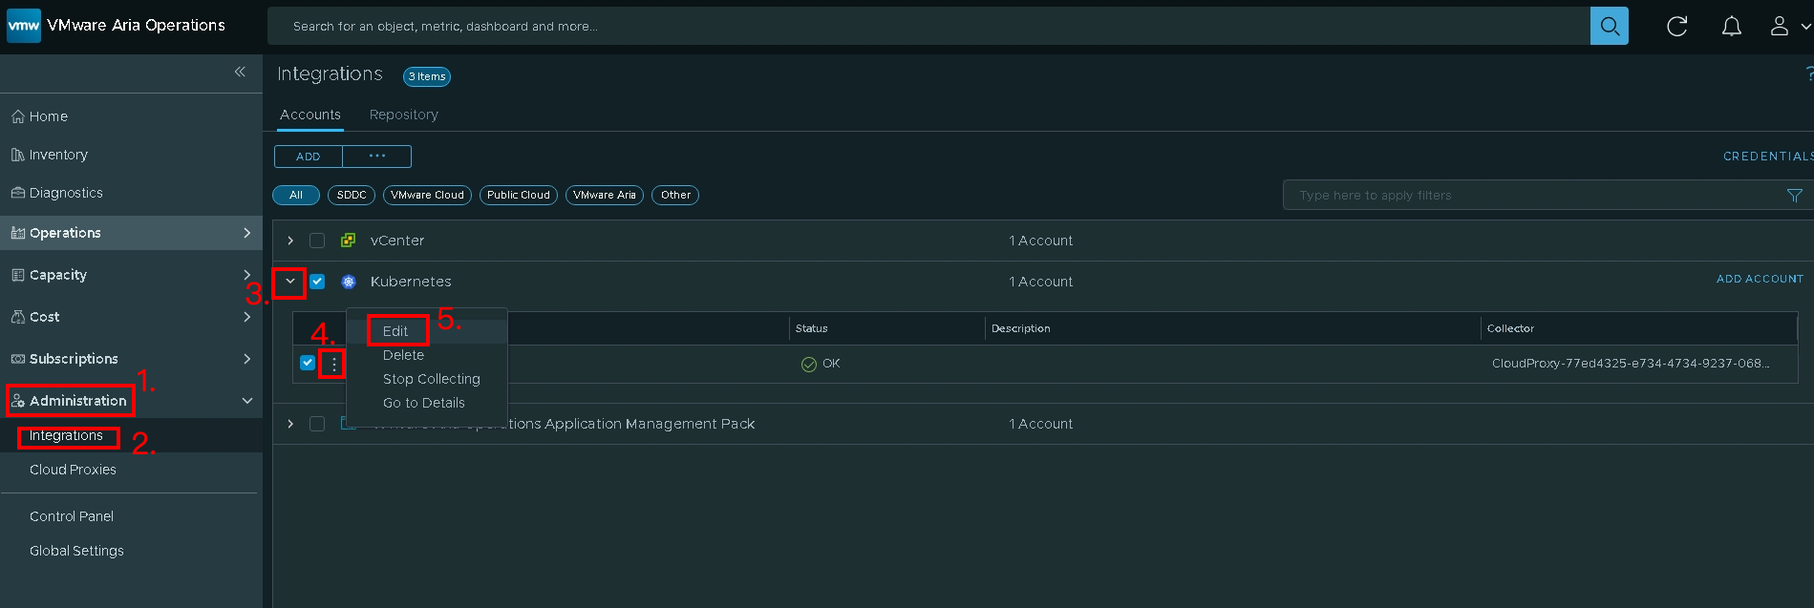
Task: Uncheck the Kubernetes row checkbox
Action: click(317, 282)
